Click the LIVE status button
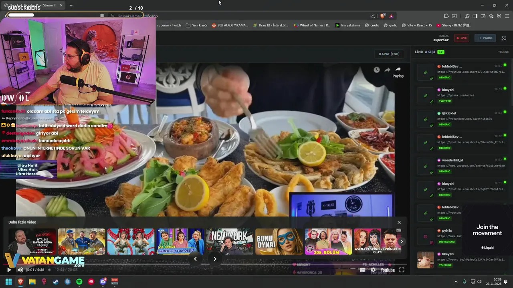The width and height of the screenshot is (513, 288). pos(461,38)
